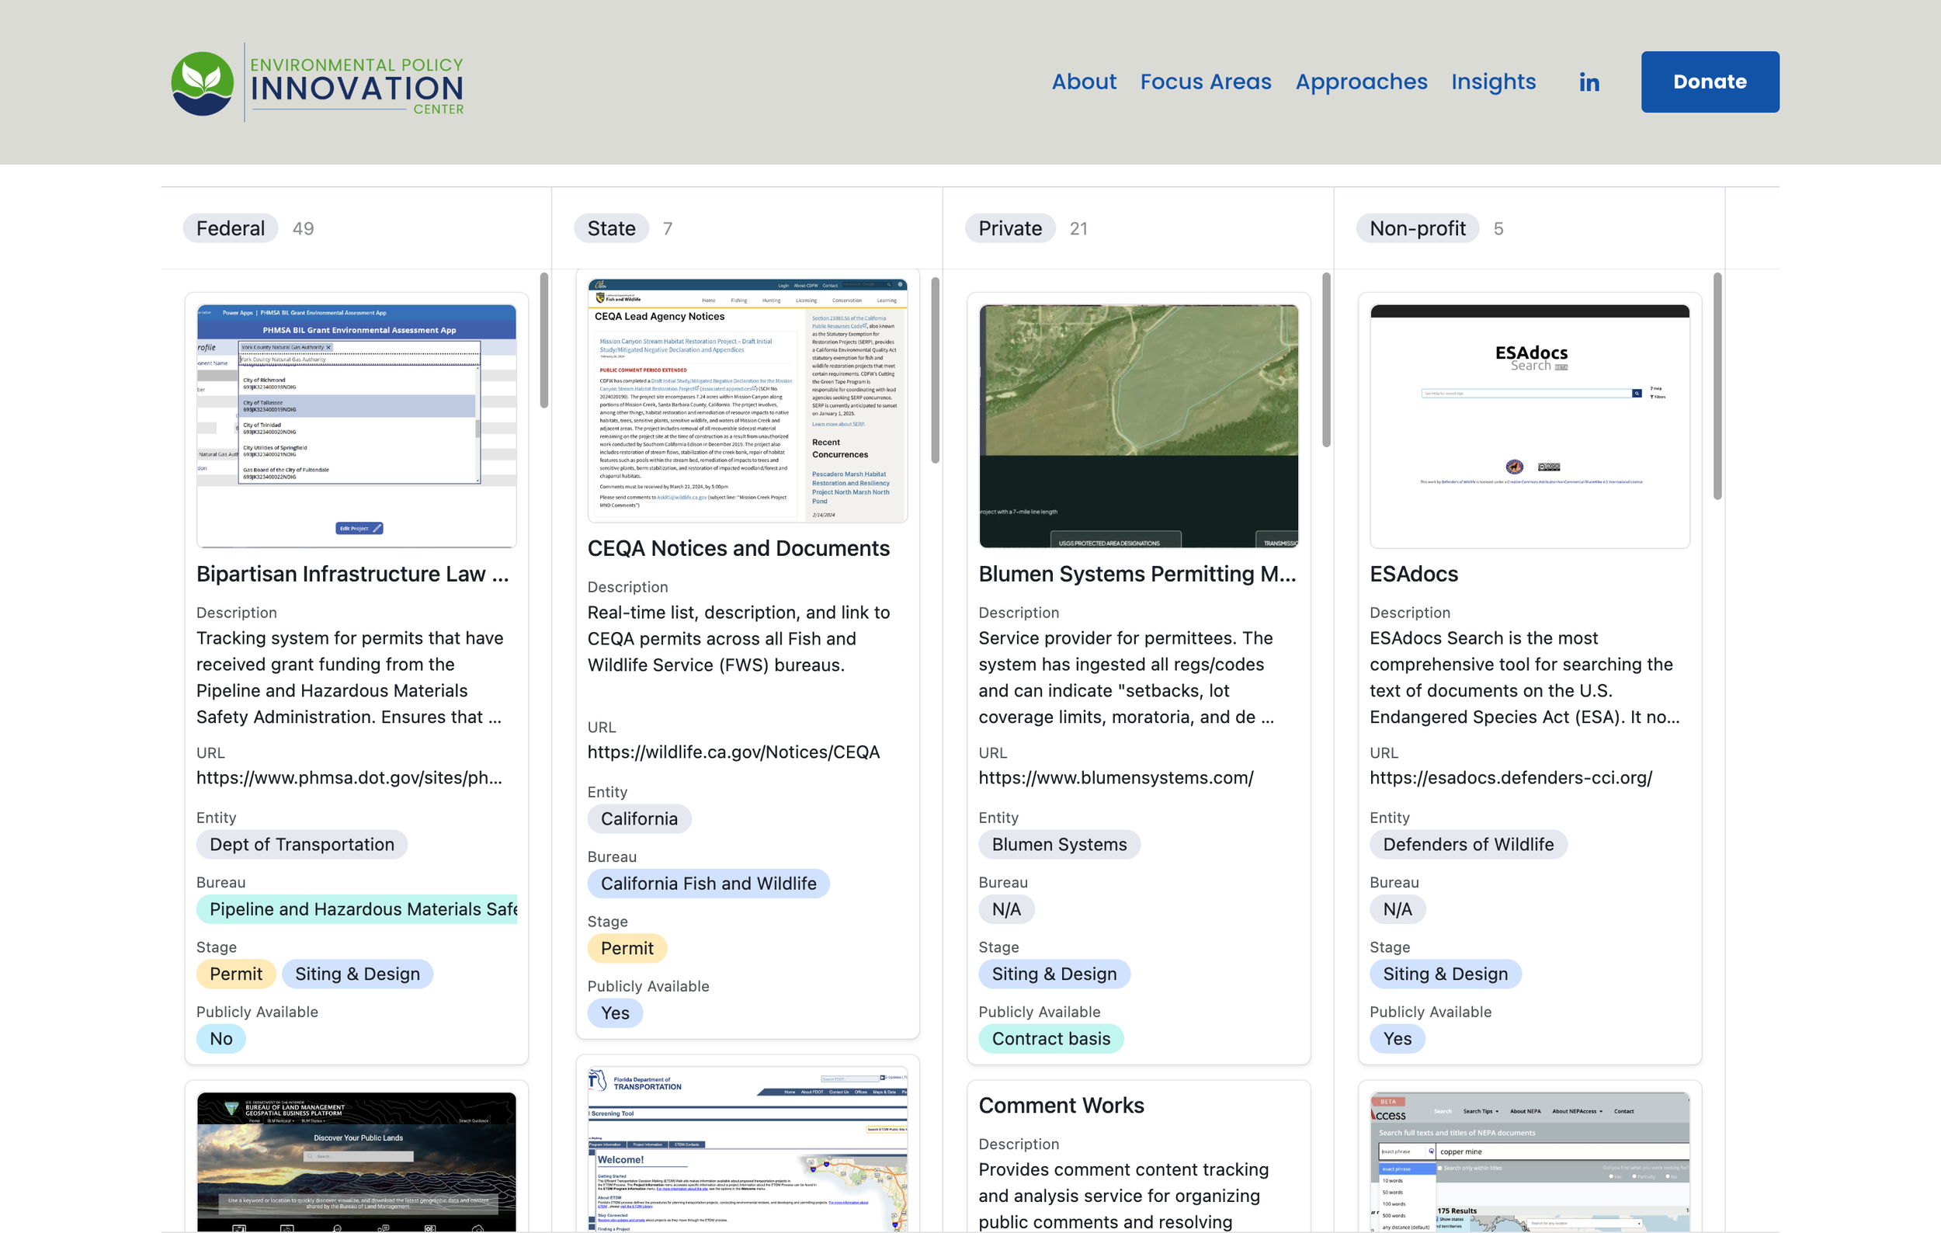
Task: Click the Federal column scrollbar
Action: (544, 340)
